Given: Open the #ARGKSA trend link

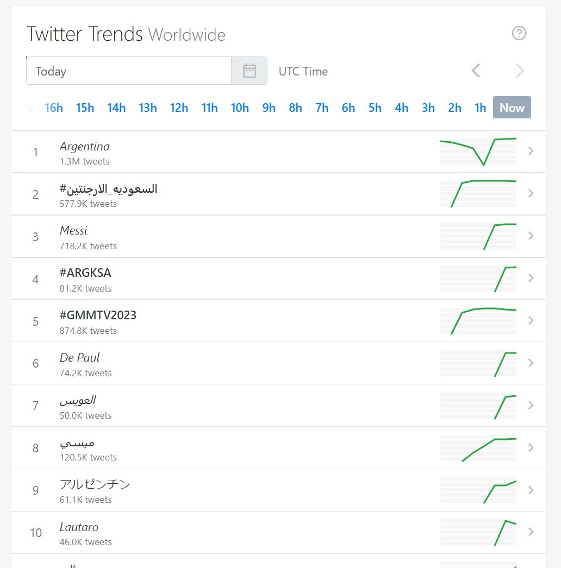Looking at the screenshot, I should (85, 273).
